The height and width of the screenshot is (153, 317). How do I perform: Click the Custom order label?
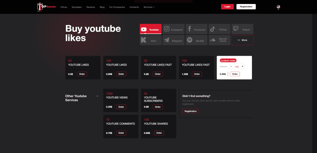pos(228,60)
